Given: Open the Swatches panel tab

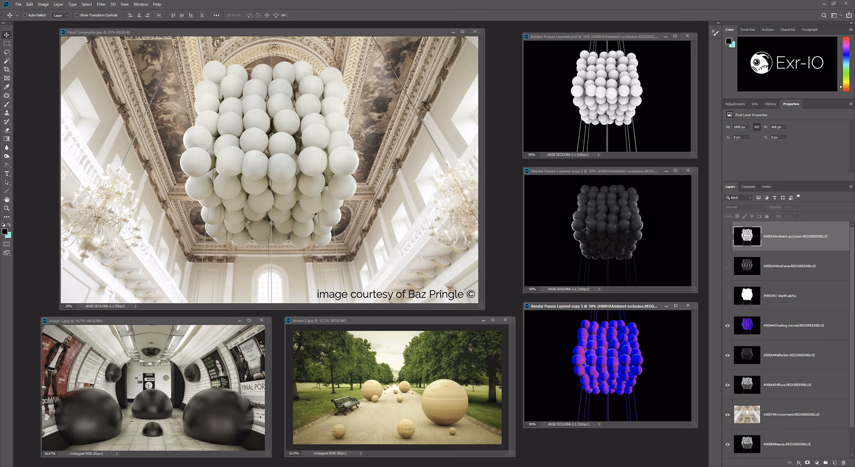Looking at the screenshot, I should click(747, 30).
